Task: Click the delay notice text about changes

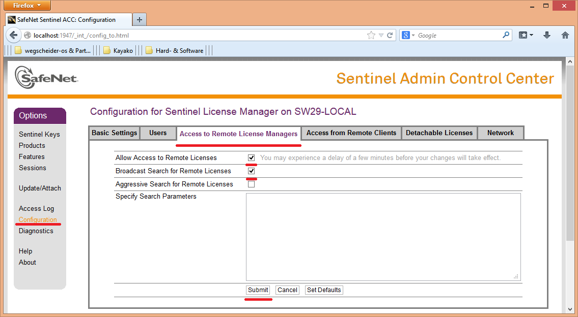Action: [380, 158]
